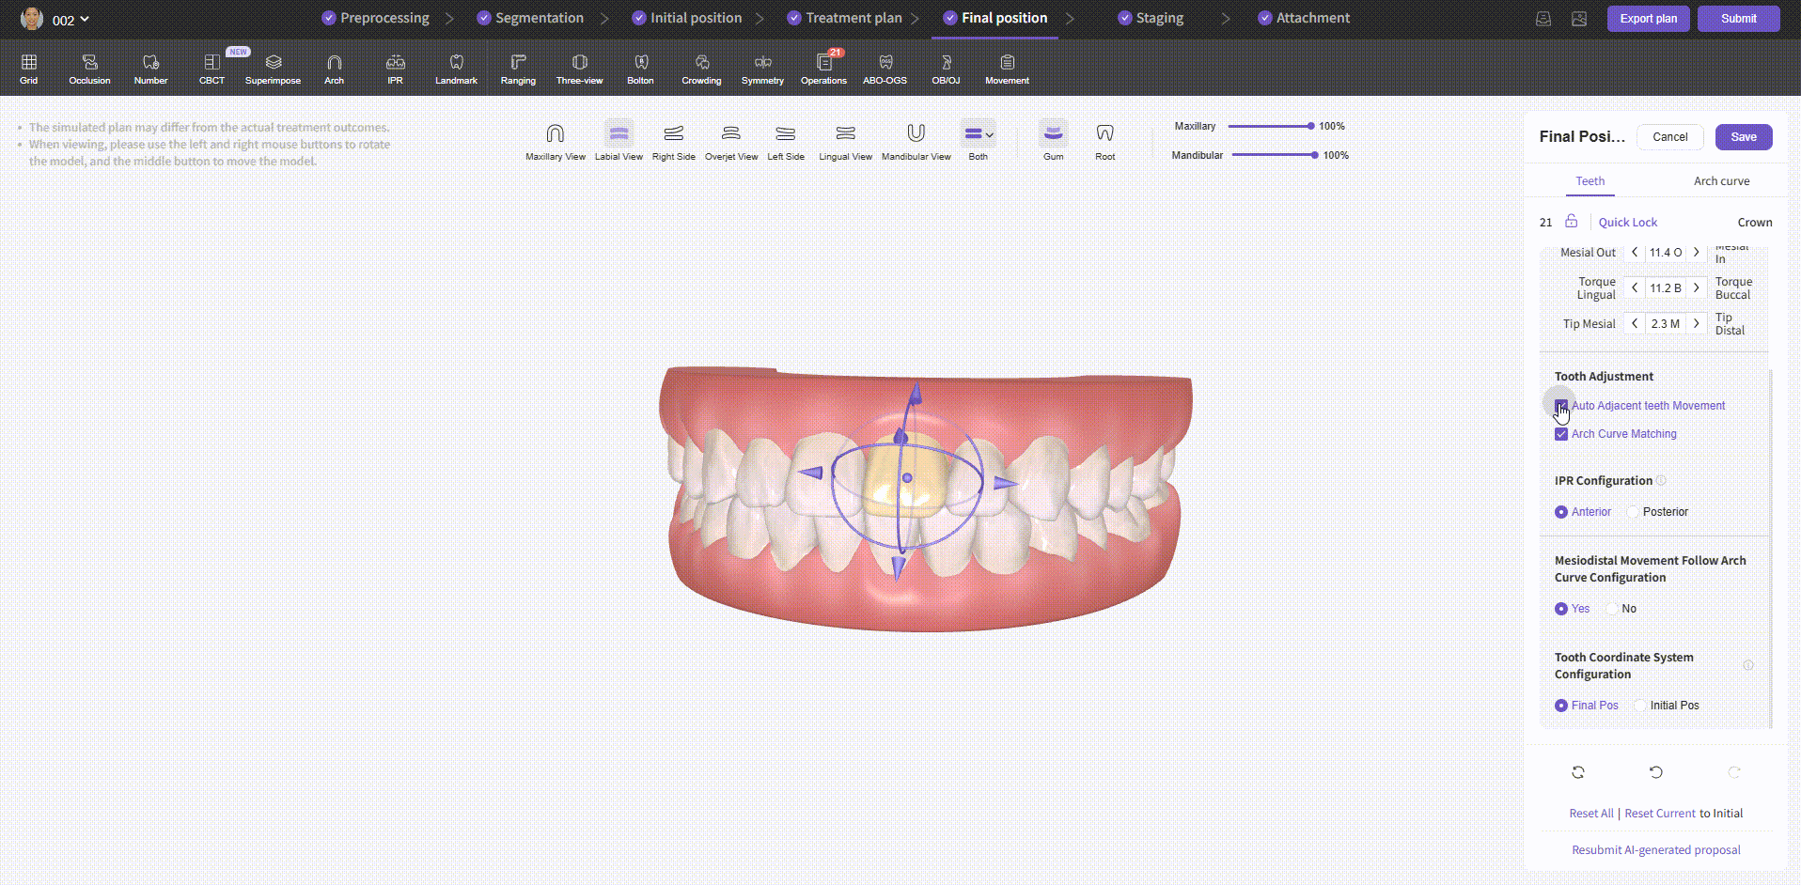Switch to Lingual View
The image size is (1801, 885).
845,142
